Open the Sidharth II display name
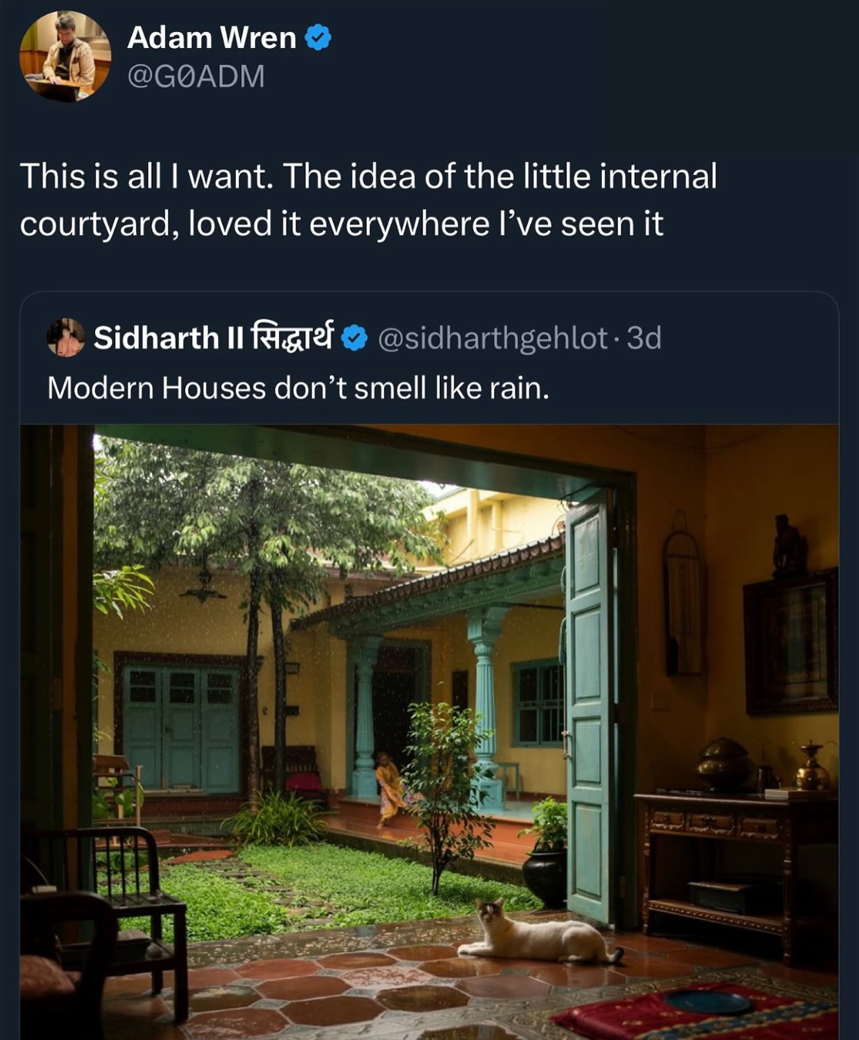 click(213, 337)
